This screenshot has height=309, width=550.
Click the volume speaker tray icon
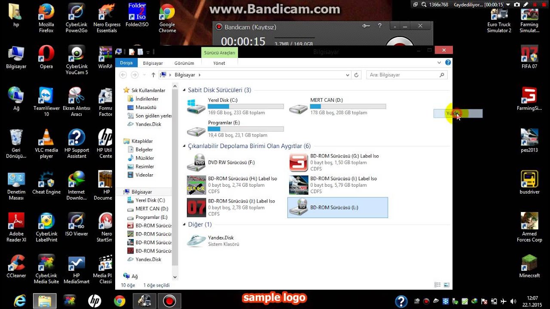[x=512, y=301]
